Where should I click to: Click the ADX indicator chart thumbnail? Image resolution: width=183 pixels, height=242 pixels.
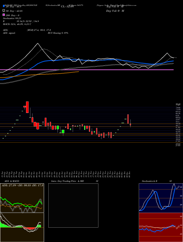22,198
